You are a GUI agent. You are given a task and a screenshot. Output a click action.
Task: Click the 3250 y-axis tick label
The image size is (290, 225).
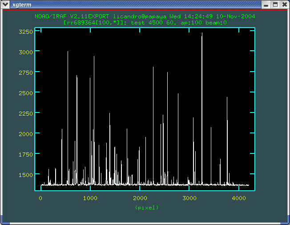[25, 32]
